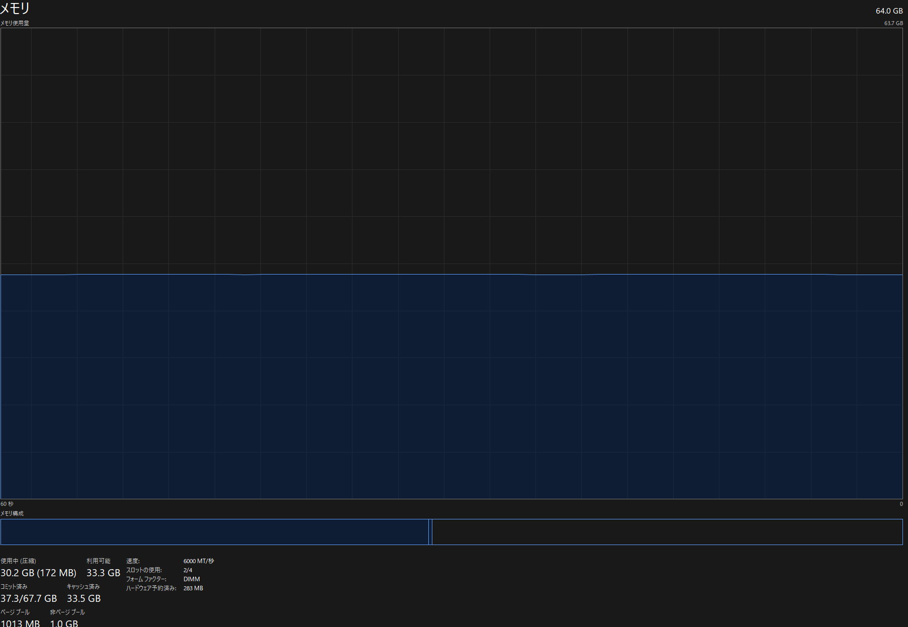
Task: Click the in-use segment of memory composition bar
Action: pyautogui.click(x=214, y=532)
